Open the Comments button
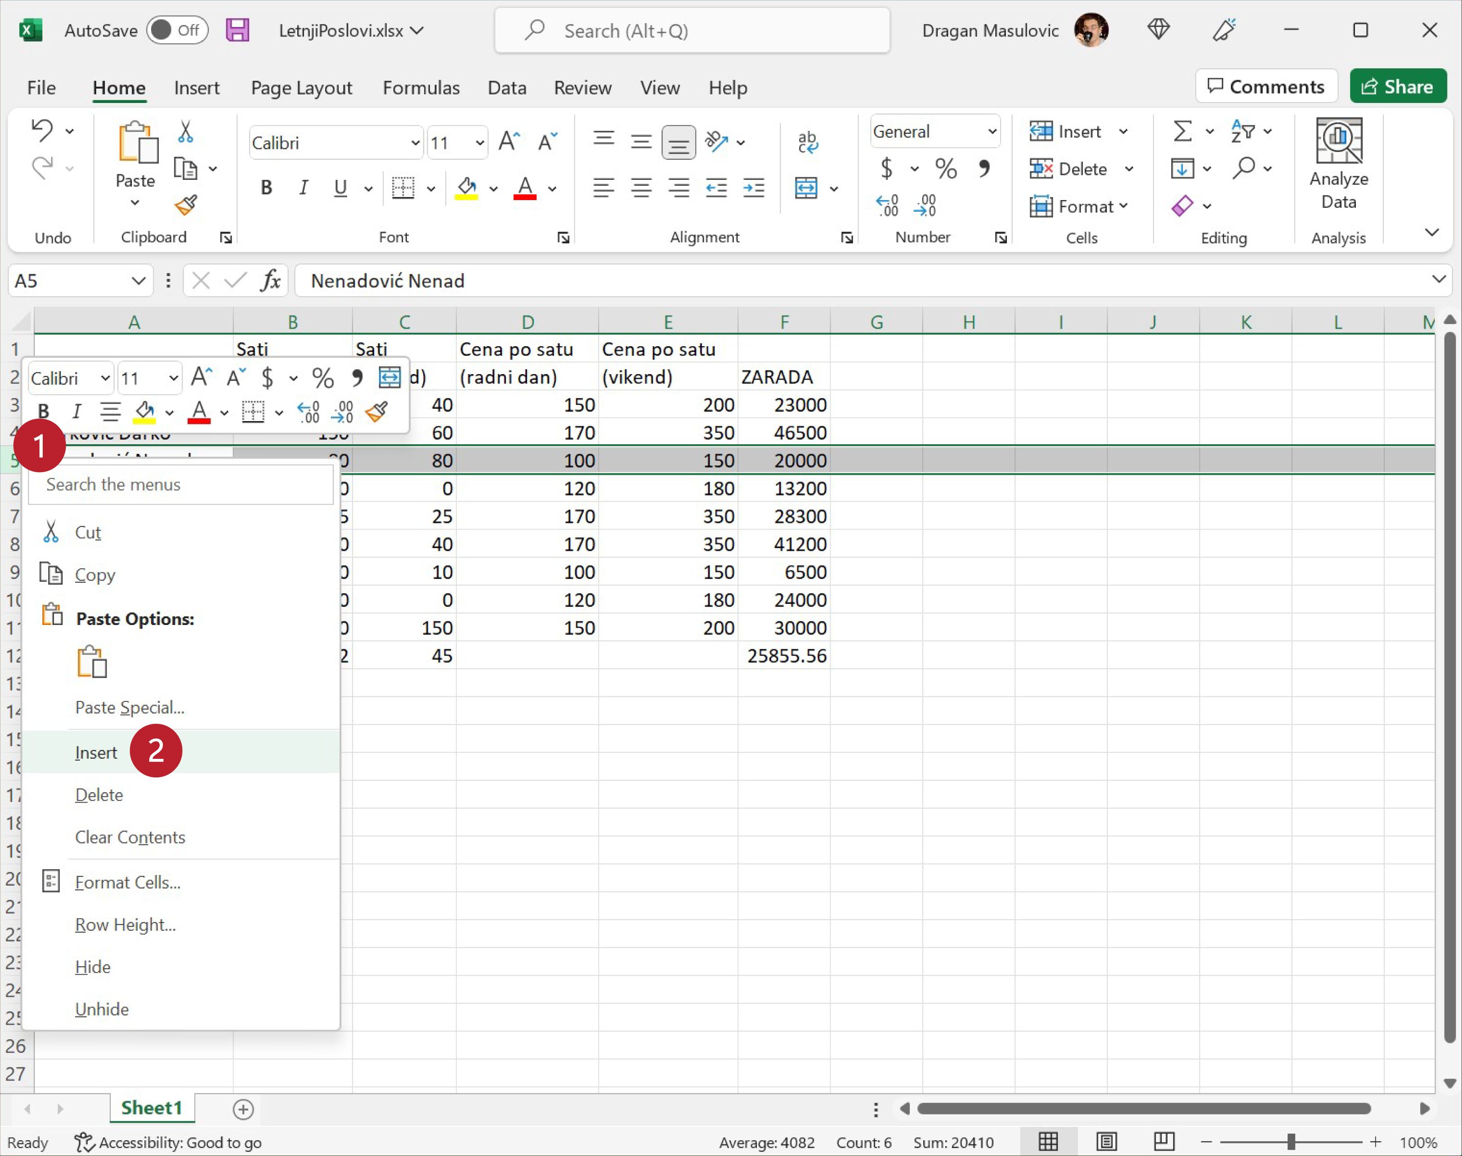 pos(1266,87)
